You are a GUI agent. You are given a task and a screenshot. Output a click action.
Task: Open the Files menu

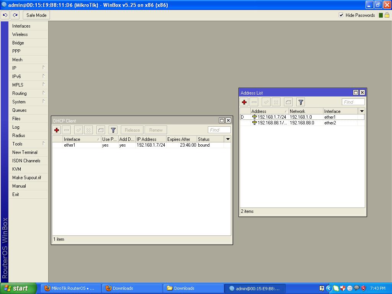28,119
